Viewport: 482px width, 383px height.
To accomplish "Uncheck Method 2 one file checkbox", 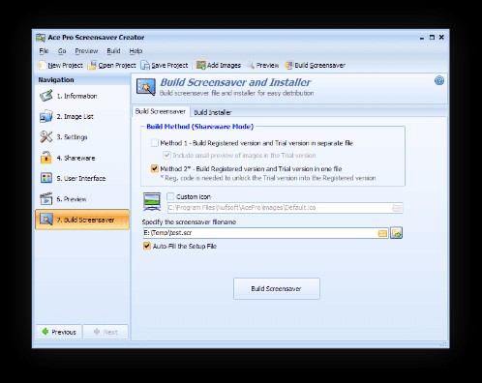I will point(155,168).
